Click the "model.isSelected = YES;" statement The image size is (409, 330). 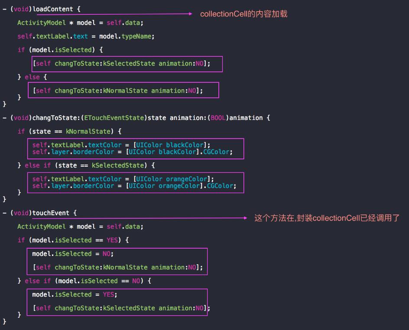point(75,294)
